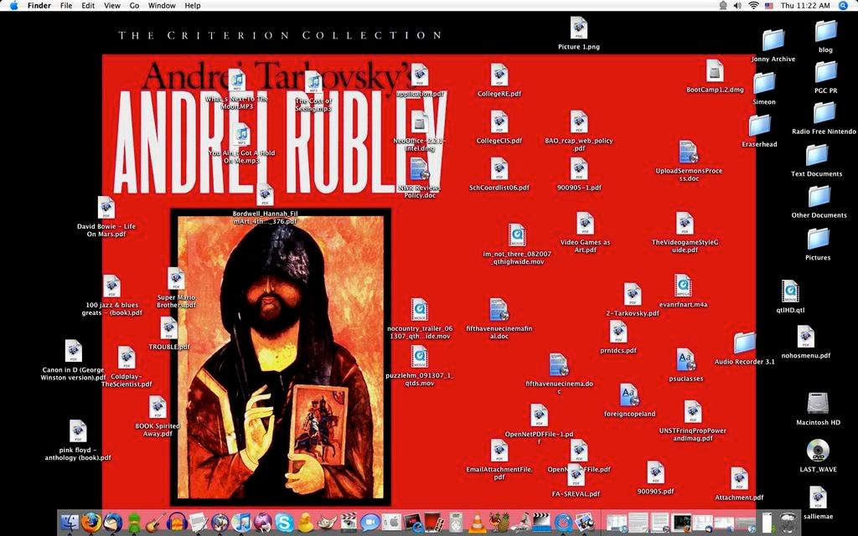Viewport: 858px width, 536px height.
Task: Select the Pictures folder
Action: pos(818,239)
